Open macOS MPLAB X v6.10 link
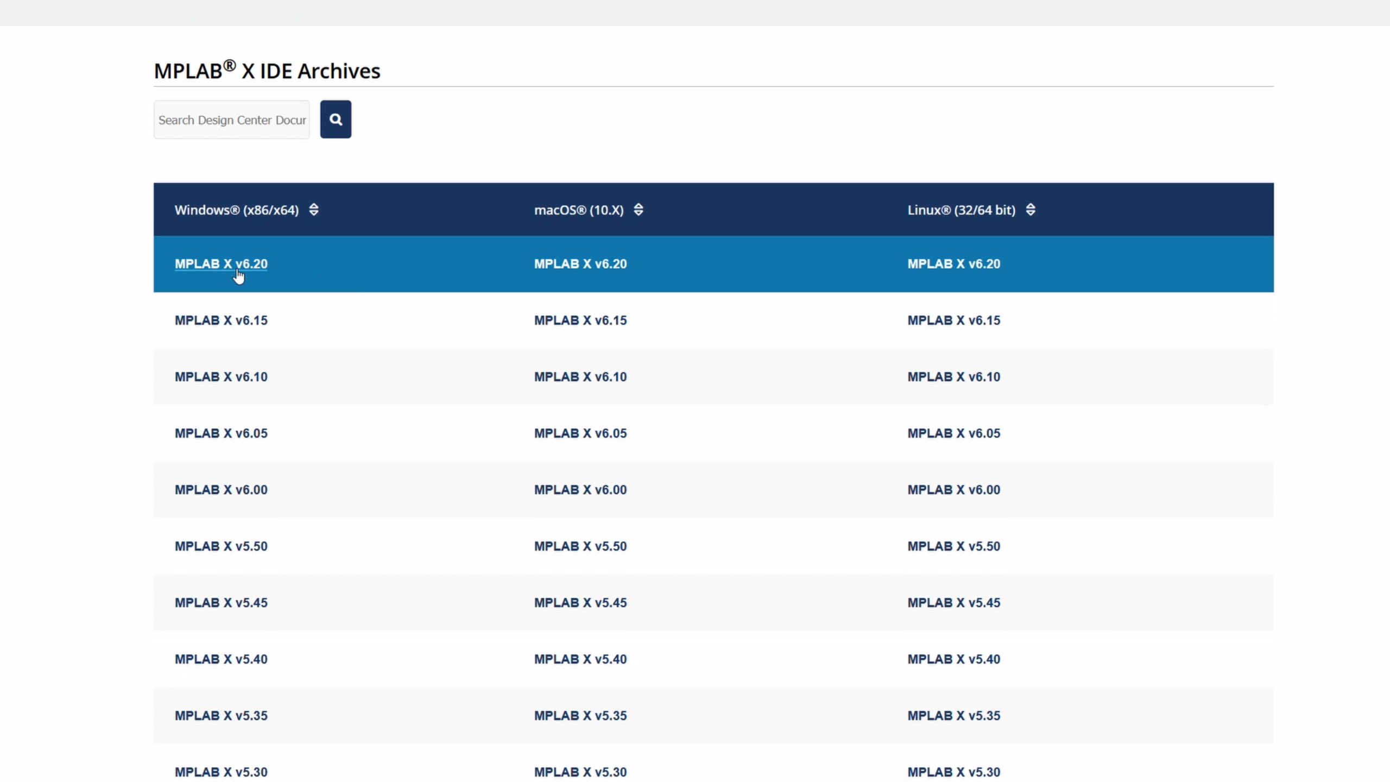 pyautogui.click(x=580, y=377)
